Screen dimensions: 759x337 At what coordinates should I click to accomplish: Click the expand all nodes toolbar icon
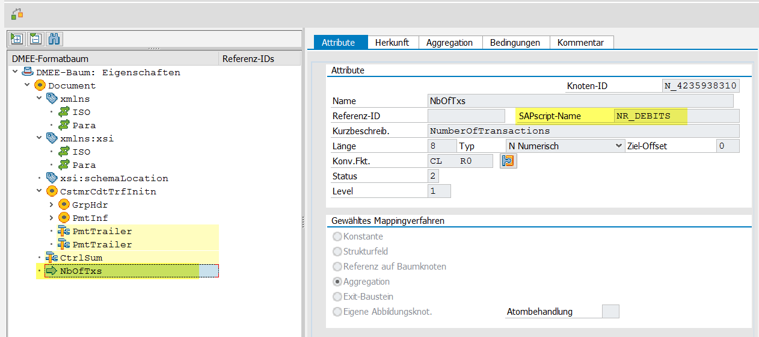(17, 39)
